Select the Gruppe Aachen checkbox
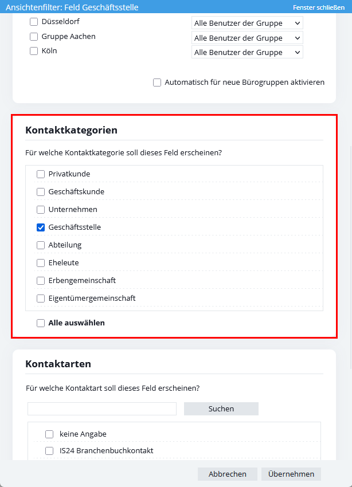The image size is (352, 487). [x=34, y=36]
